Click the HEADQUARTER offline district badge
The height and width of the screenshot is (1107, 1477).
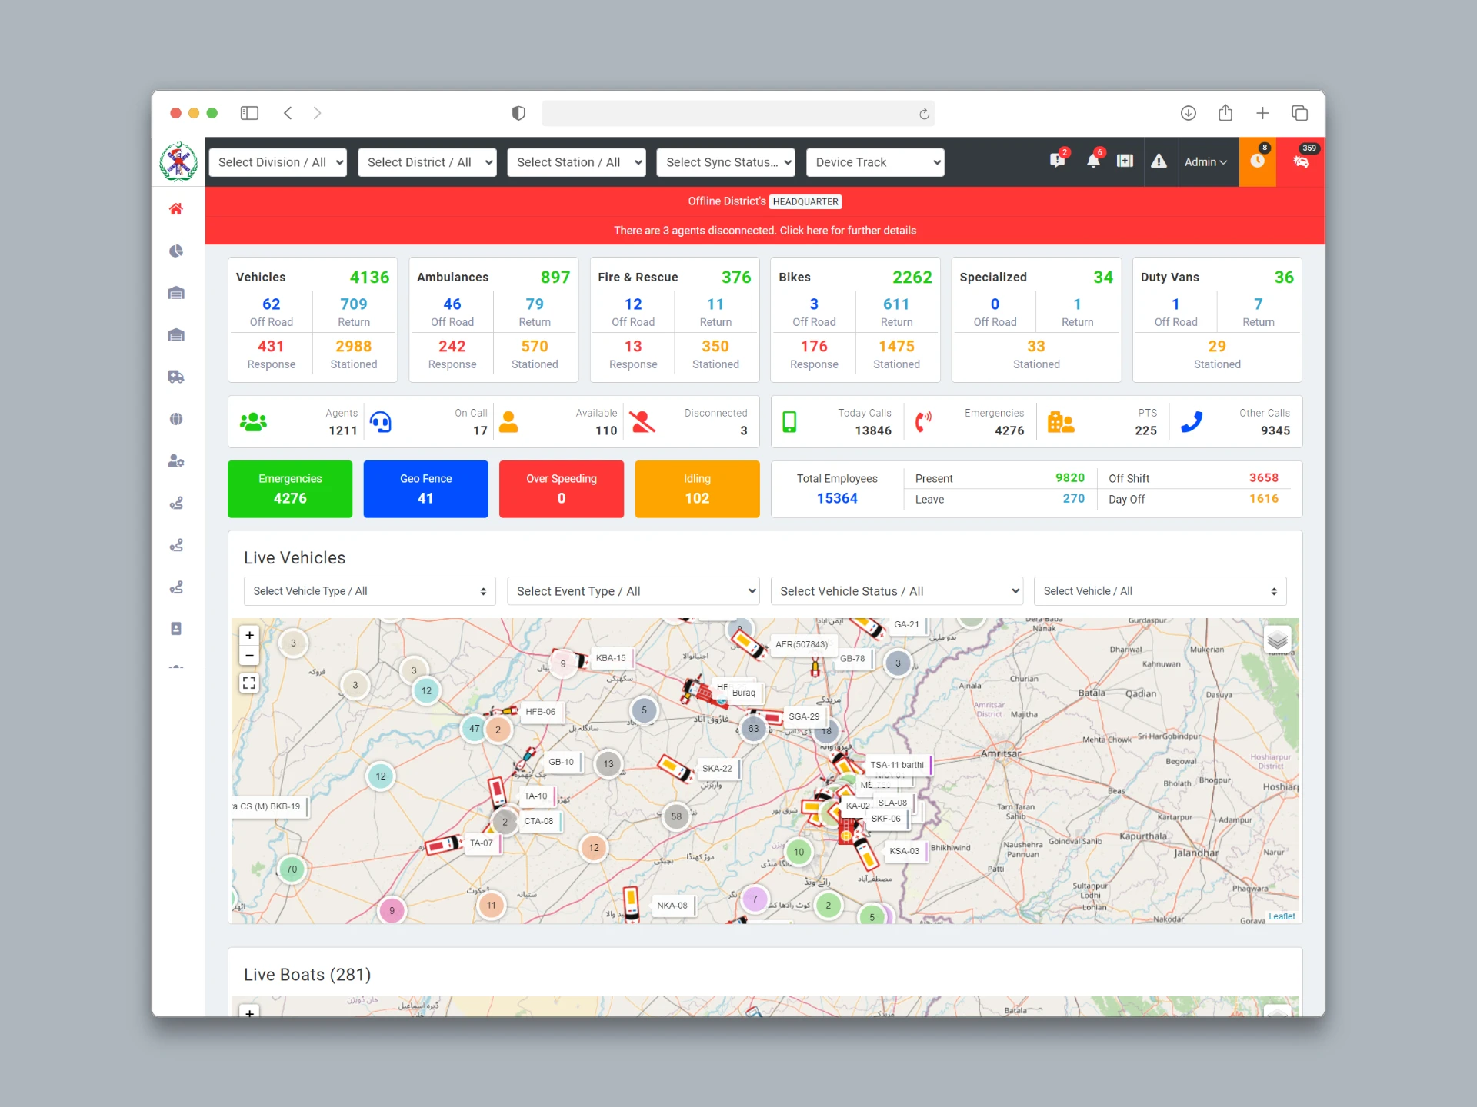[805, 201]
